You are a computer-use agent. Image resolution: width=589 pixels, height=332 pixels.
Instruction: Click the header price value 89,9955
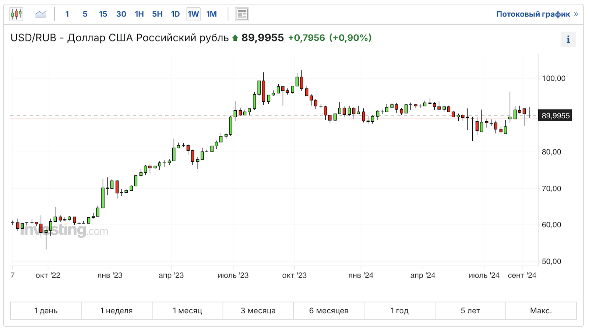(262, 38)
